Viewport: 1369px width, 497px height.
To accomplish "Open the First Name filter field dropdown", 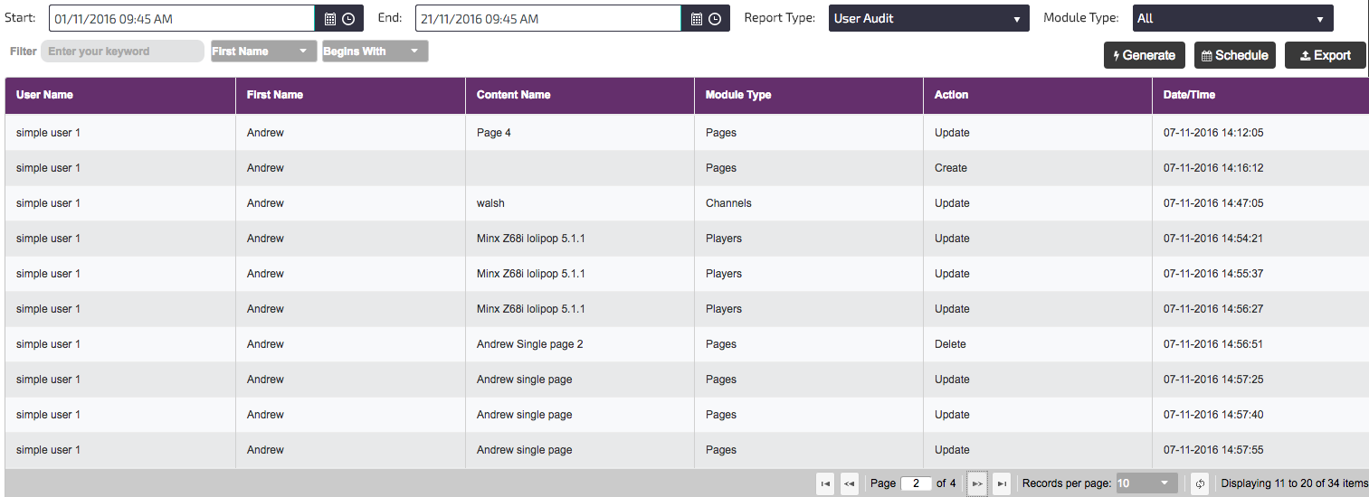I will [x=263, y=52].
